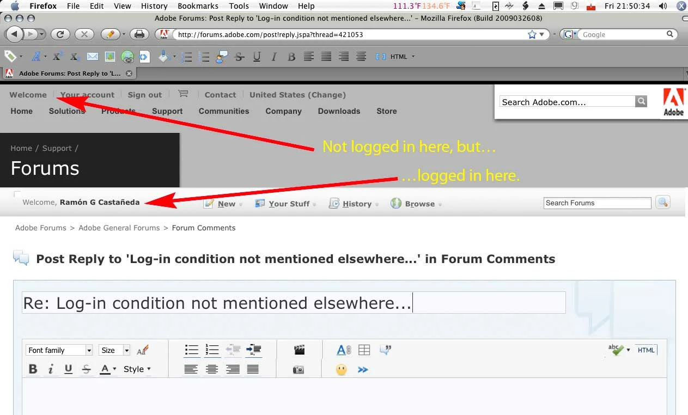Click the Contact link in header

point(220,95)
